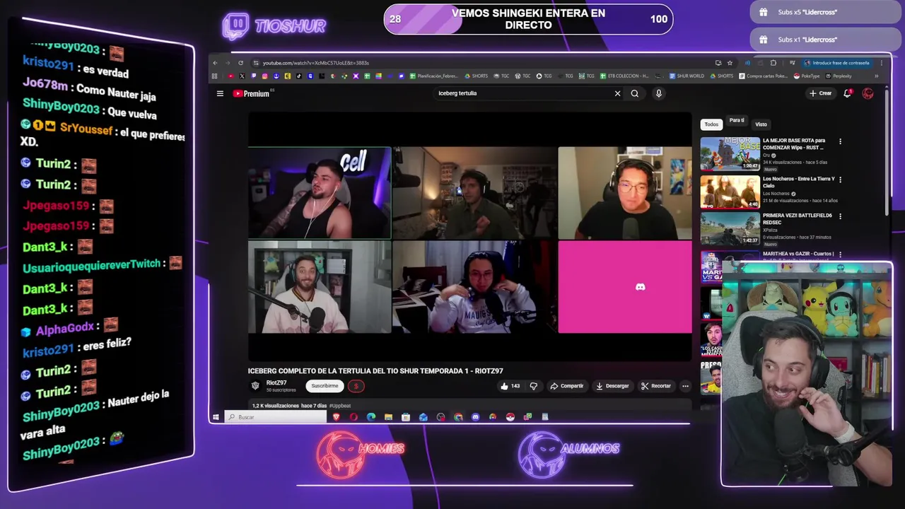This screenshot has width=905, height=509.
Task: Open options for Los Nocheros video
Action: tap(840, 180)
